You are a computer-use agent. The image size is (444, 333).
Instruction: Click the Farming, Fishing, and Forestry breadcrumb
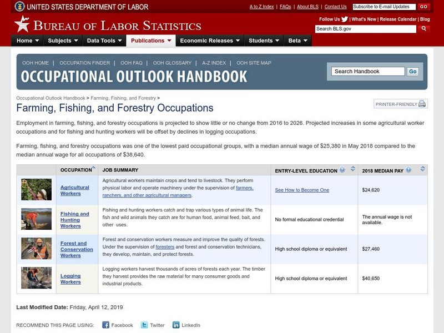pyautogui.click(x=123, y=98)
